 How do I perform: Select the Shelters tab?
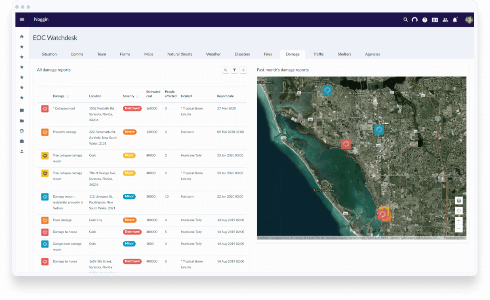[x=344, y=54]
